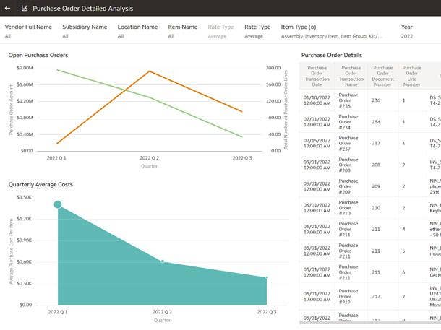The width and height of the screenshot is (441, 330).
Task: Sort by Purchase Order Transaction Date column
Action: point(317,76)
